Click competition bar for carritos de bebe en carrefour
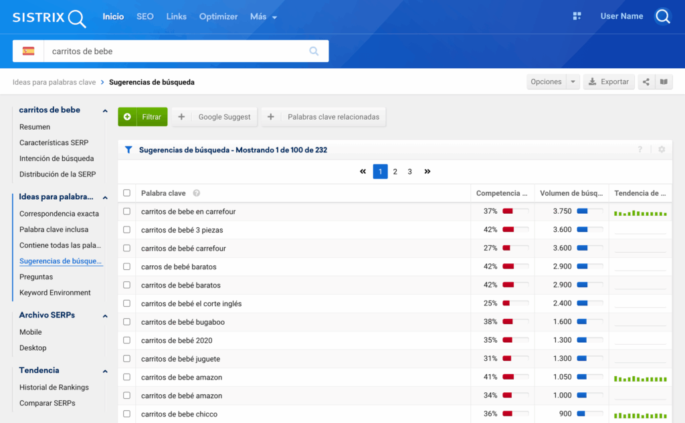Image resolution: width=685 pixels, height=423 pixels. 516,211
